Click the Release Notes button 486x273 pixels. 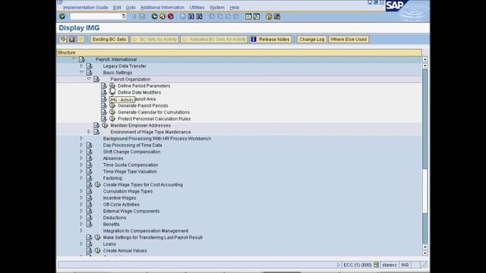[x=270, y=39]
